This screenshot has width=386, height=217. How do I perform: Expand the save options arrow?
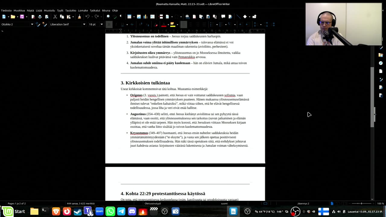tap(27, 17)
